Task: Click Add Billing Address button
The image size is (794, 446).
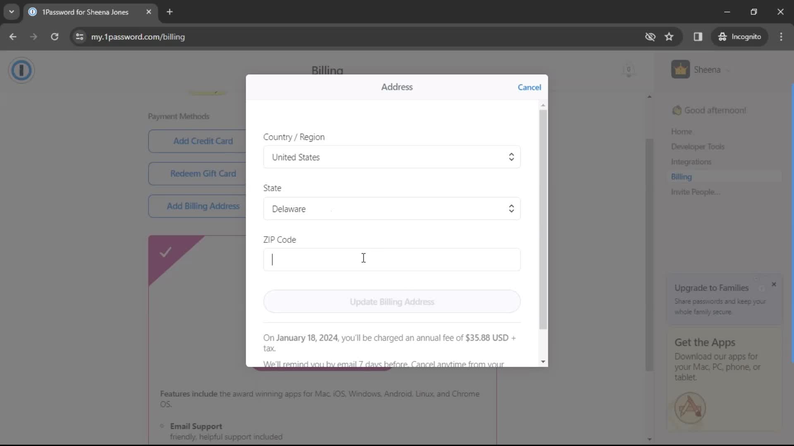Action: click(197, 206)
